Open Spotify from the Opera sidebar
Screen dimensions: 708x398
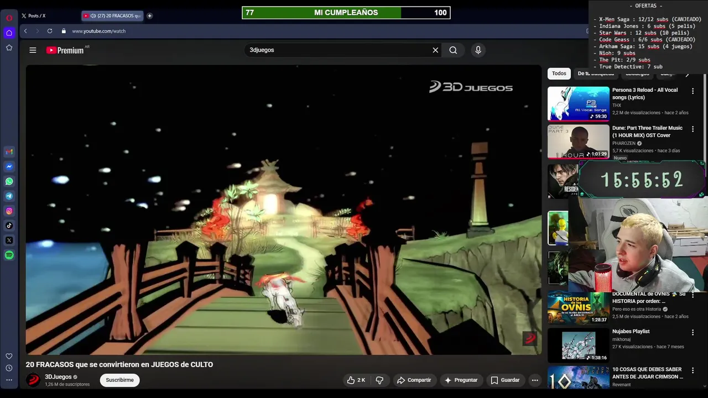9,255
